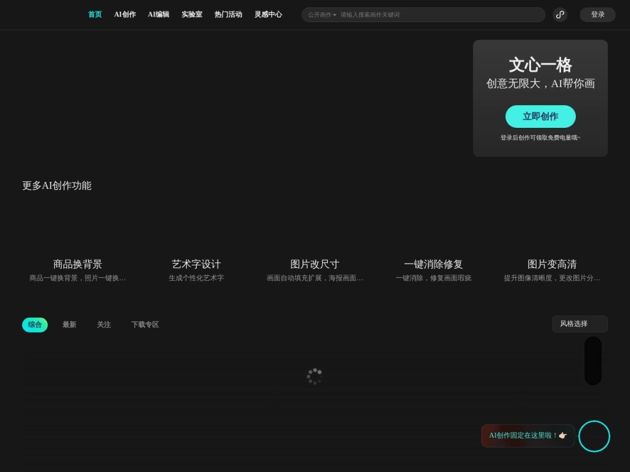Click the AI创作固定在这里啦 tooltip bubble
Image resolution: width=630 pixels, height=472 pixels.
528,436
